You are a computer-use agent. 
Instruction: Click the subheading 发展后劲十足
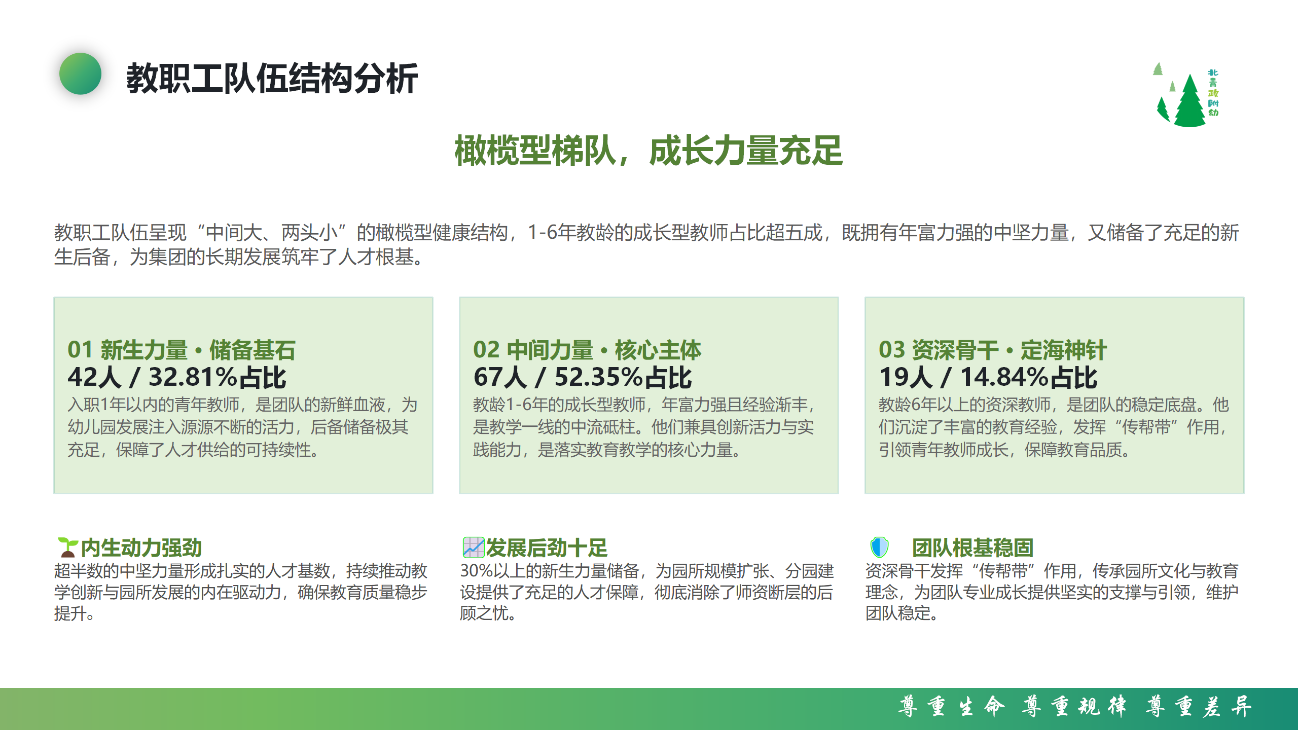pos(547,547)
